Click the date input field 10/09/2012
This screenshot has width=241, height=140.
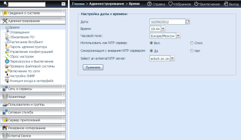click(168, 22)
